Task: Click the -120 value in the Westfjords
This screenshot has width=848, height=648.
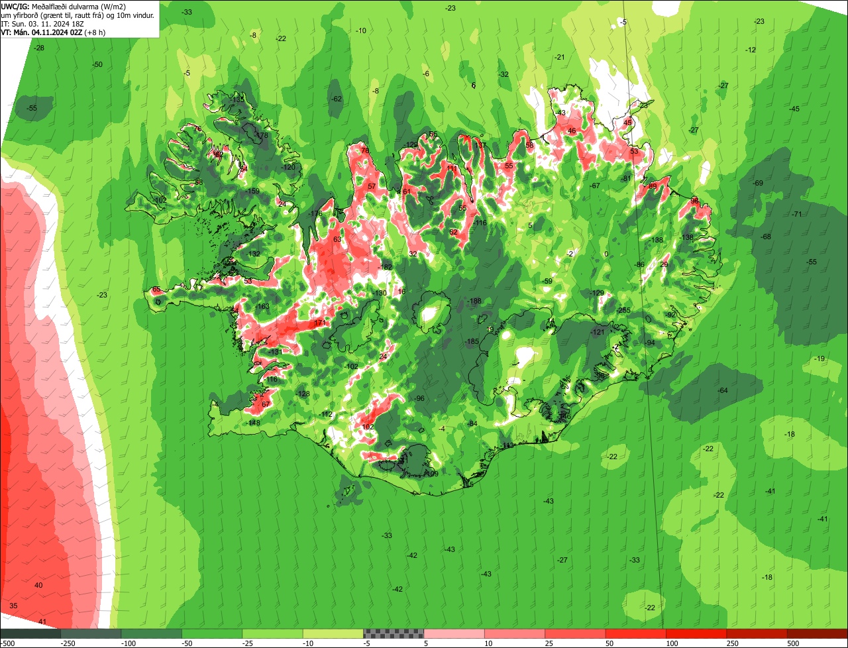Action: click(289, 168)
